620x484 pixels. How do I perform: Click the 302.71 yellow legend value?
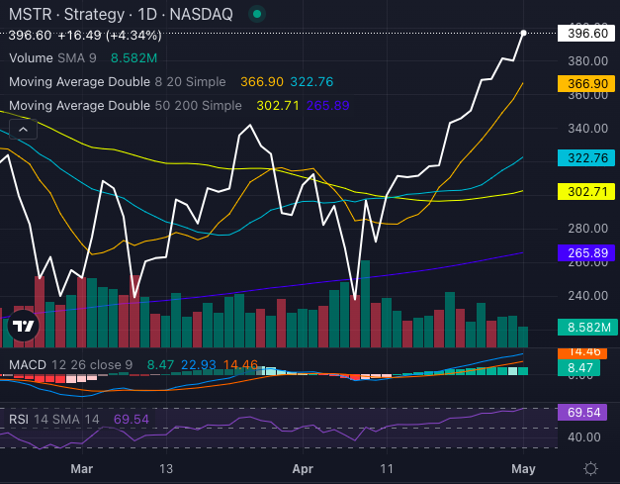tap(278, 106)
